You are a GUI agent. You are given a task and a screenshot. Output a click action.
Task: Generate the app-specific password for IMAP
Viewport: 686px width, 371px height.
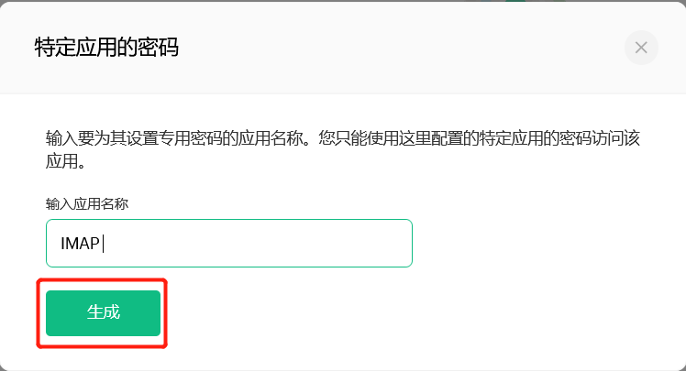(x=104, y=313)
